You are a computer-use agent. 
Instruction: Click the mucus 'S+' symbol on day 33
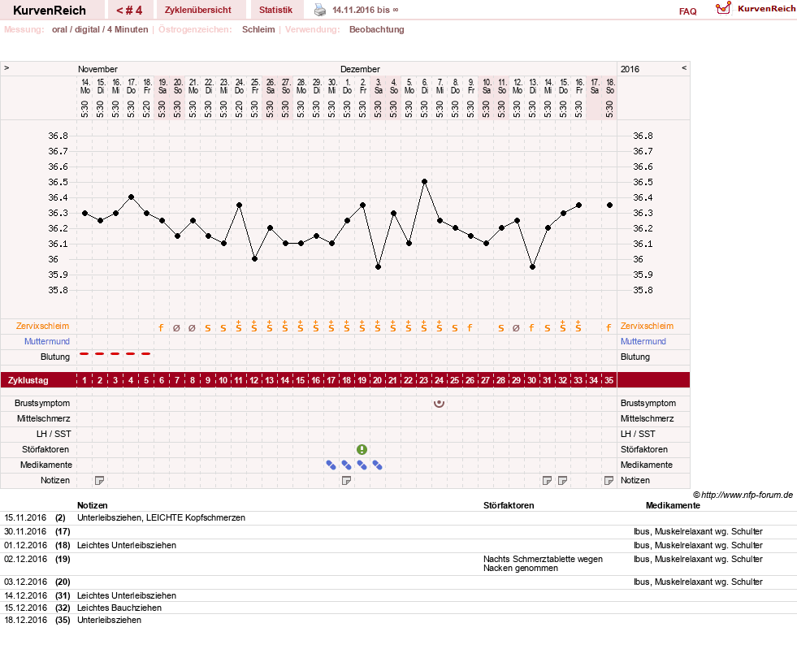578,327
